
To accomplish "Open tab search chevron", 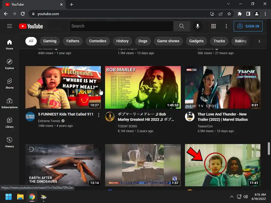I will pos(228,4).
